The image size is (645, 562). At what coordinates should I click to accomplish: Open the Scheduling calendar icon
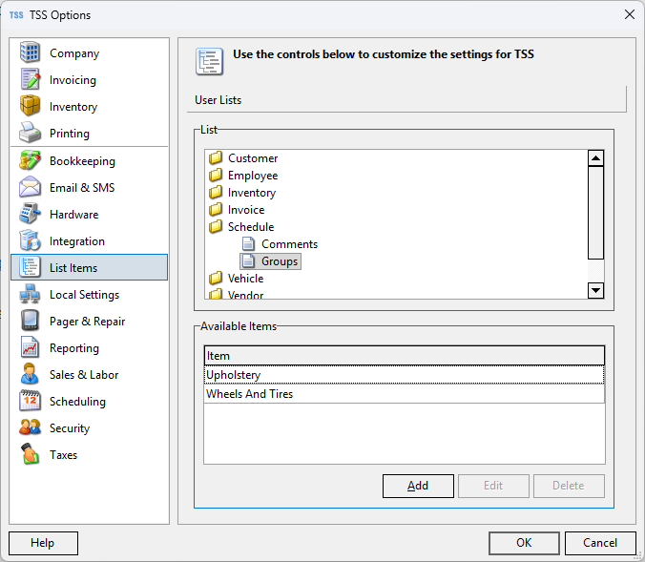pos(31,402)
